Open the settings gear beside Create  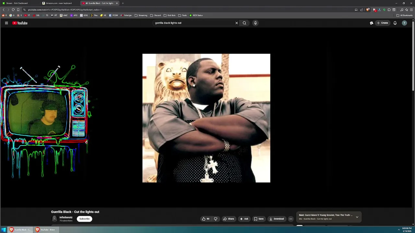coord(372,23)
